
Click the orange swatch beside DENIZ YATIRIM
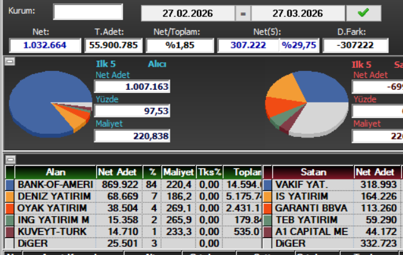coord(10,197)
